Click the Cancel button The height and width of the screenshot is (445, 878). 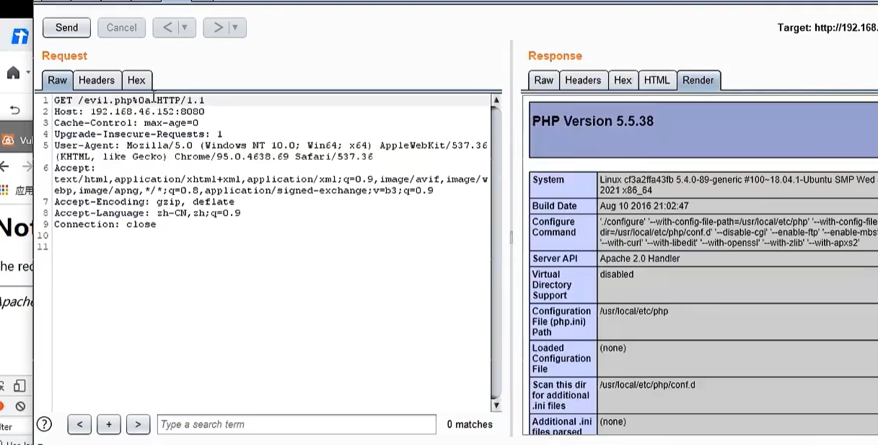click(x=121, y=27)
